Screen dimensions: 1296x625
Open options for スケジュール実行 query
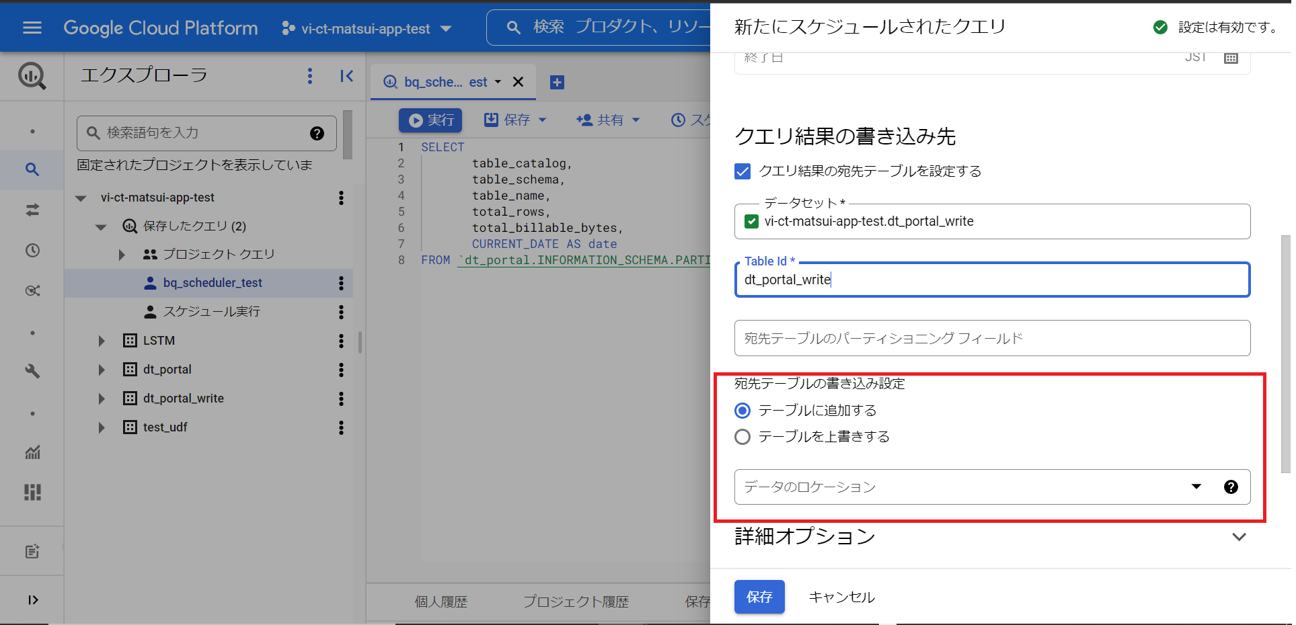[x=341, y=312]
